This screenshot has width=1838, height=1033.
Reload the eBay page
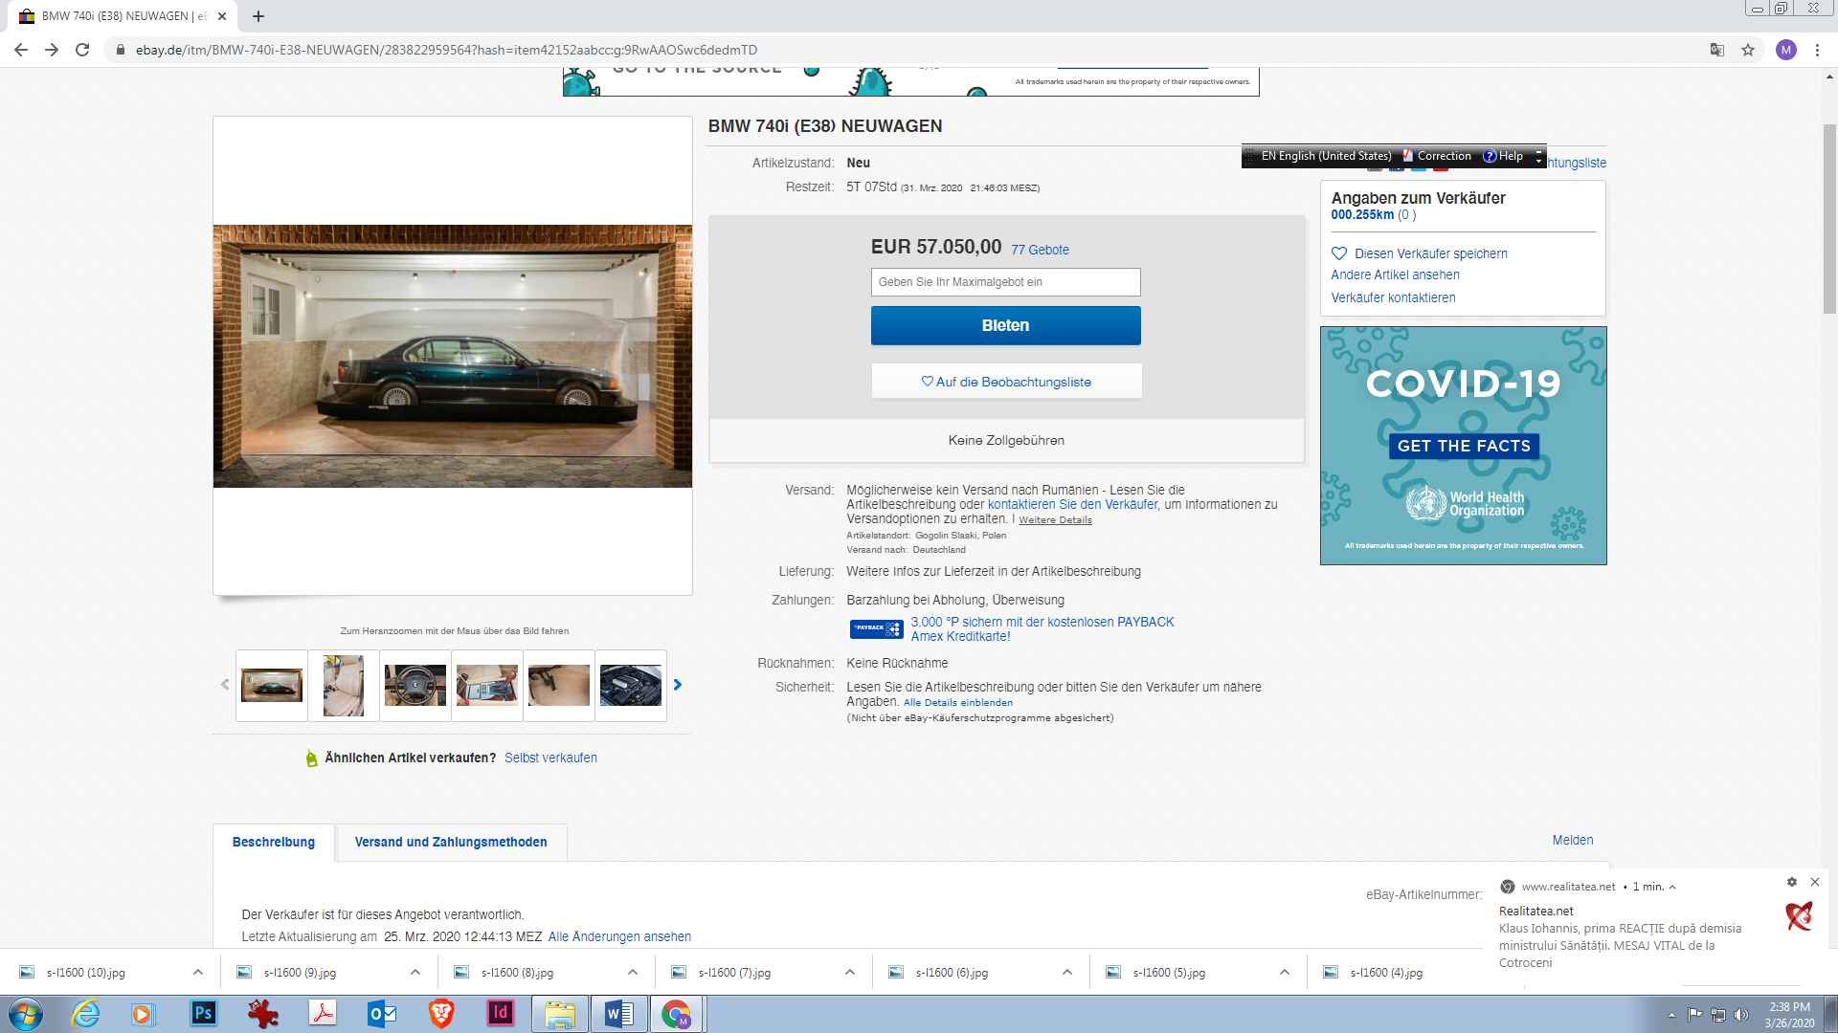82,50
